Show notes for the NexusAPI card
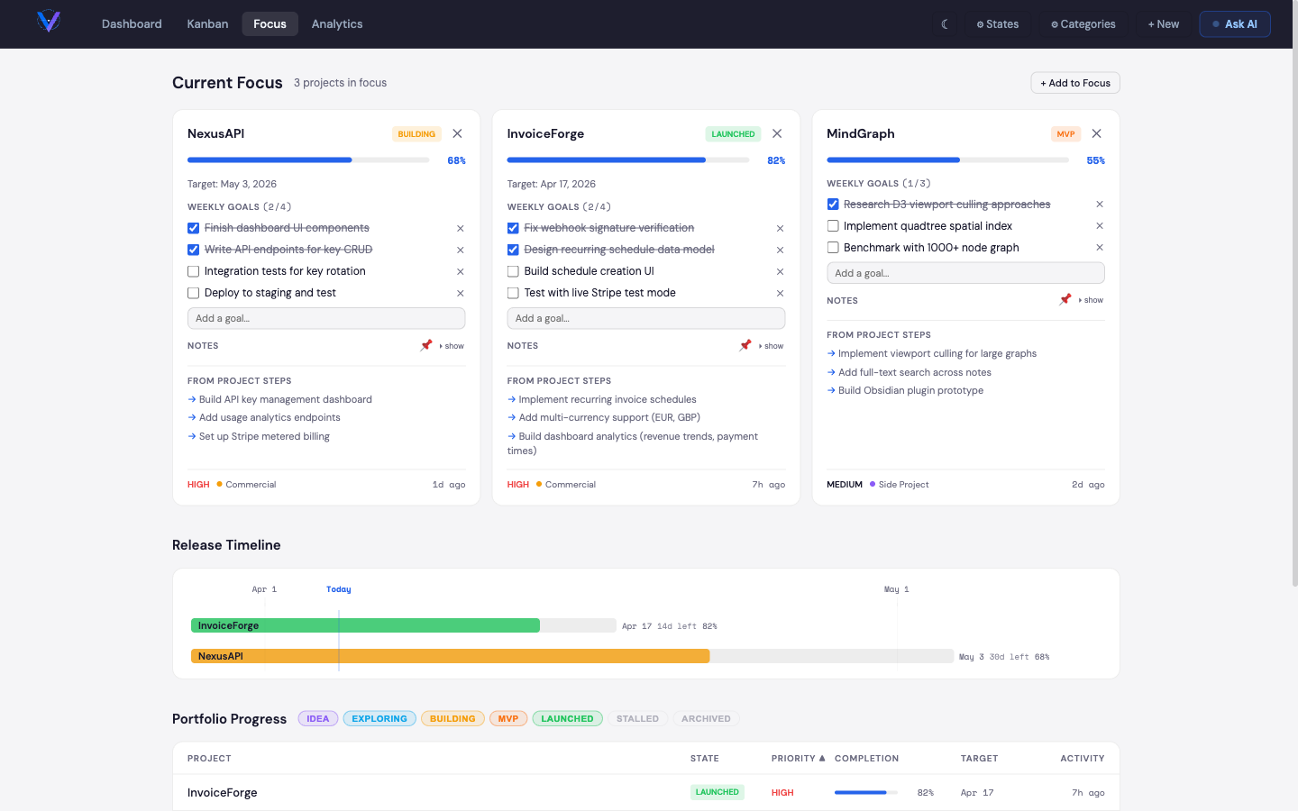This screenshot has height=811, width=1298. click(x=452, y=346)
